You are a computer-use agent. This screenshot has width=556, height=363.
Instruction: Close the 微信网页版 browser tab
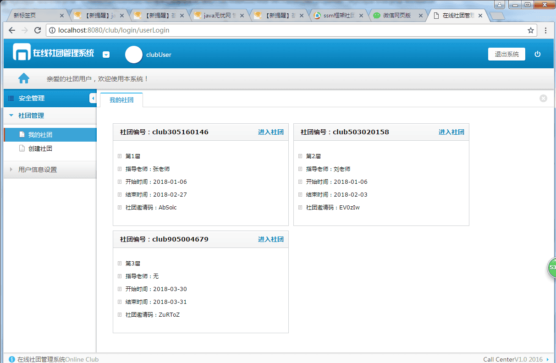coord(421,15)
